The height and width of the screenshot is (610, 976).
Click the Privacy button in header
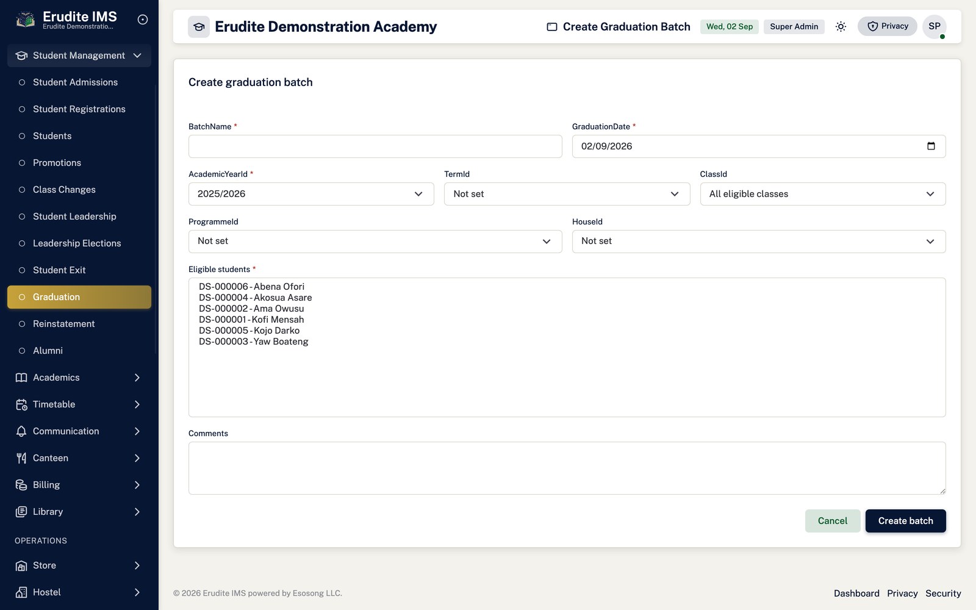point(888,26)
